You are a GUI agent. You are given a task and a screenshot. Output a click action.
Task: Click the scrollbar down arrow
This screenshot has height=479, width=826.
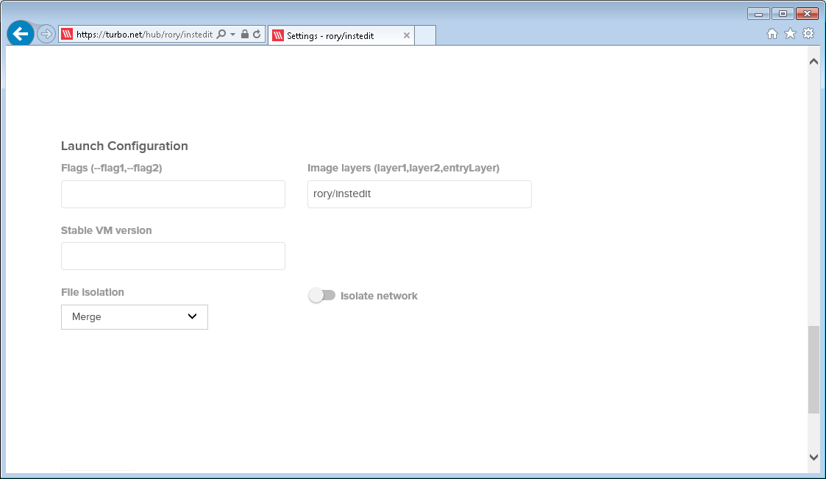(813, 456)
